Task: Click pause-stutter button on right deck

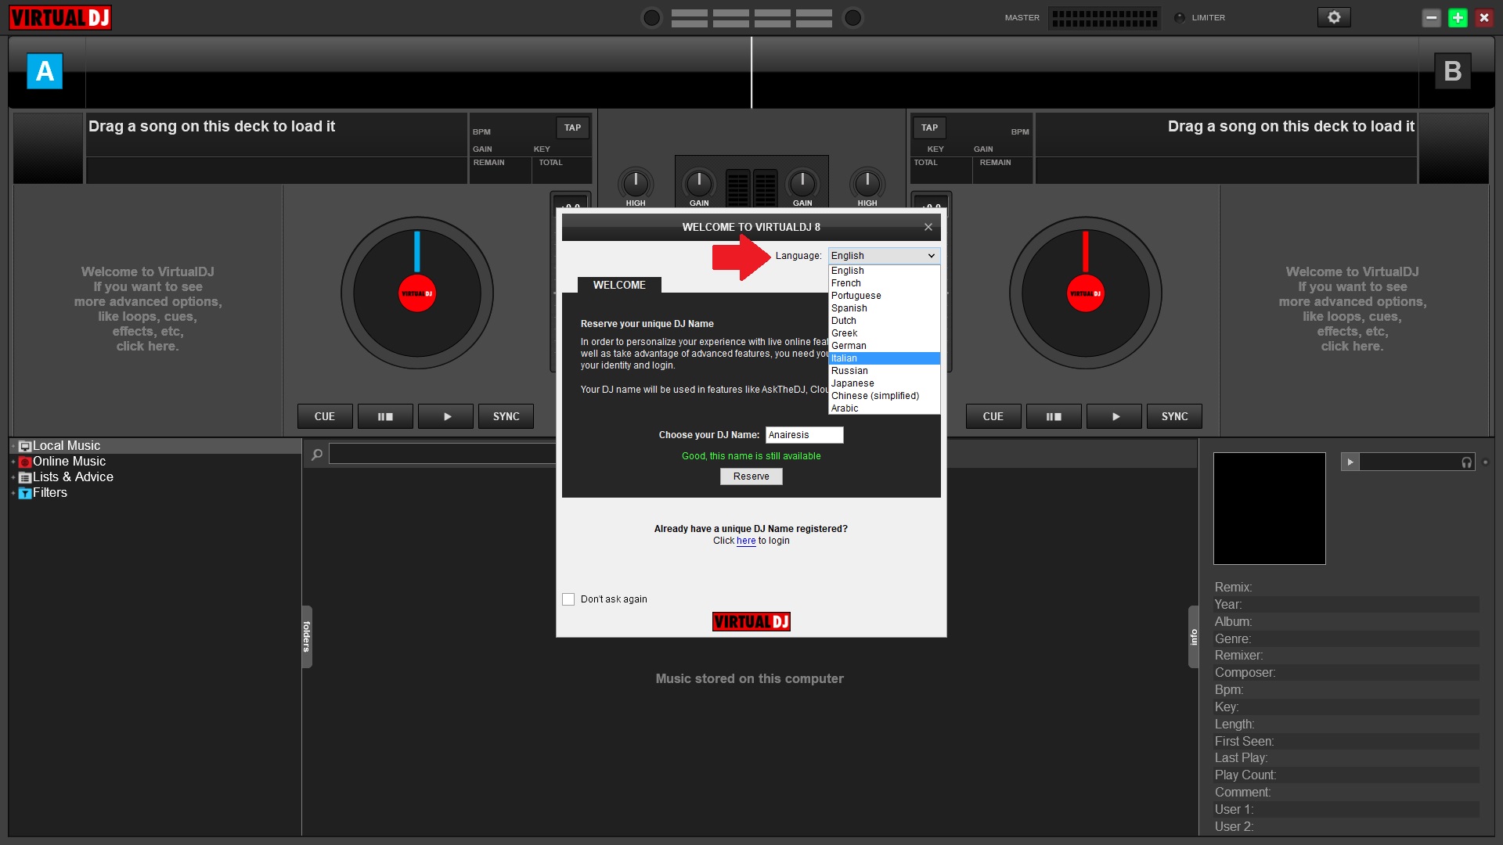Action: pyautogui.click(x=1054, y=416)
